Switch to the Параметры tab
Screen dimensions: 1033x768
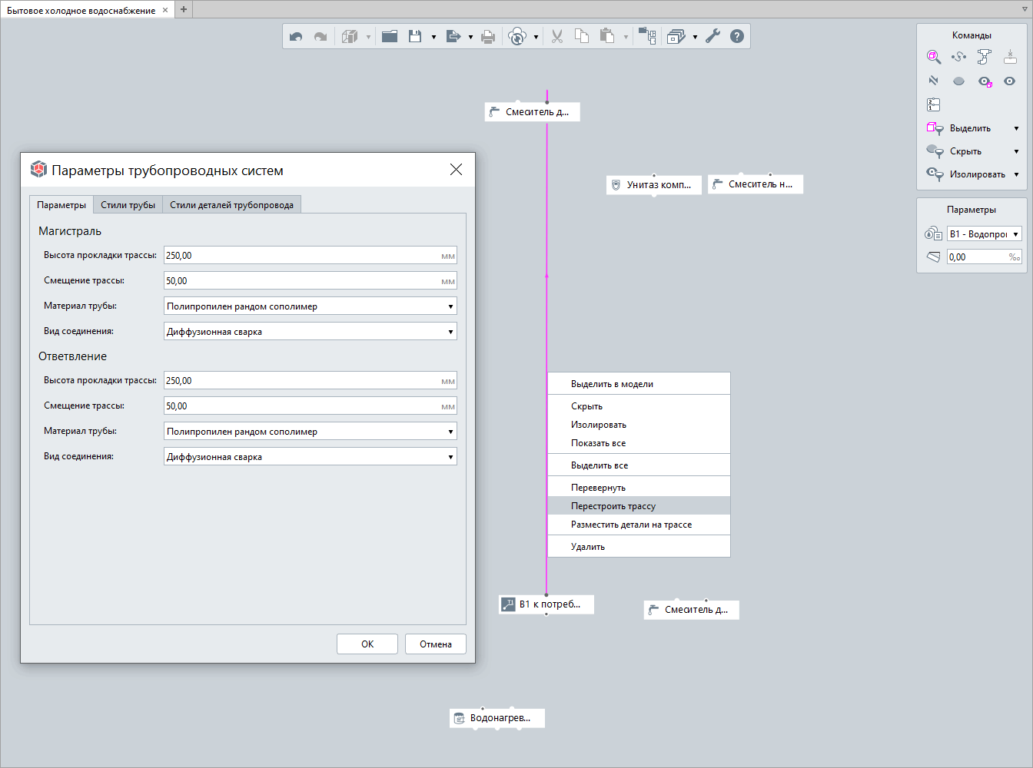[x=61, y=205]
